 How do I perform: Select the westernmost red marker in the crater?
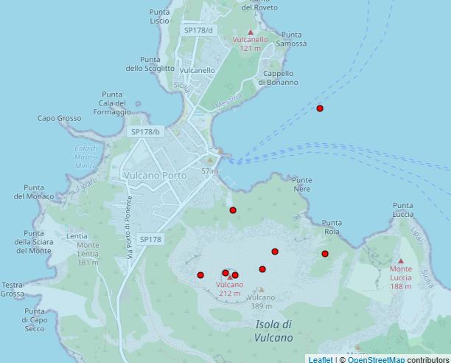200,275
